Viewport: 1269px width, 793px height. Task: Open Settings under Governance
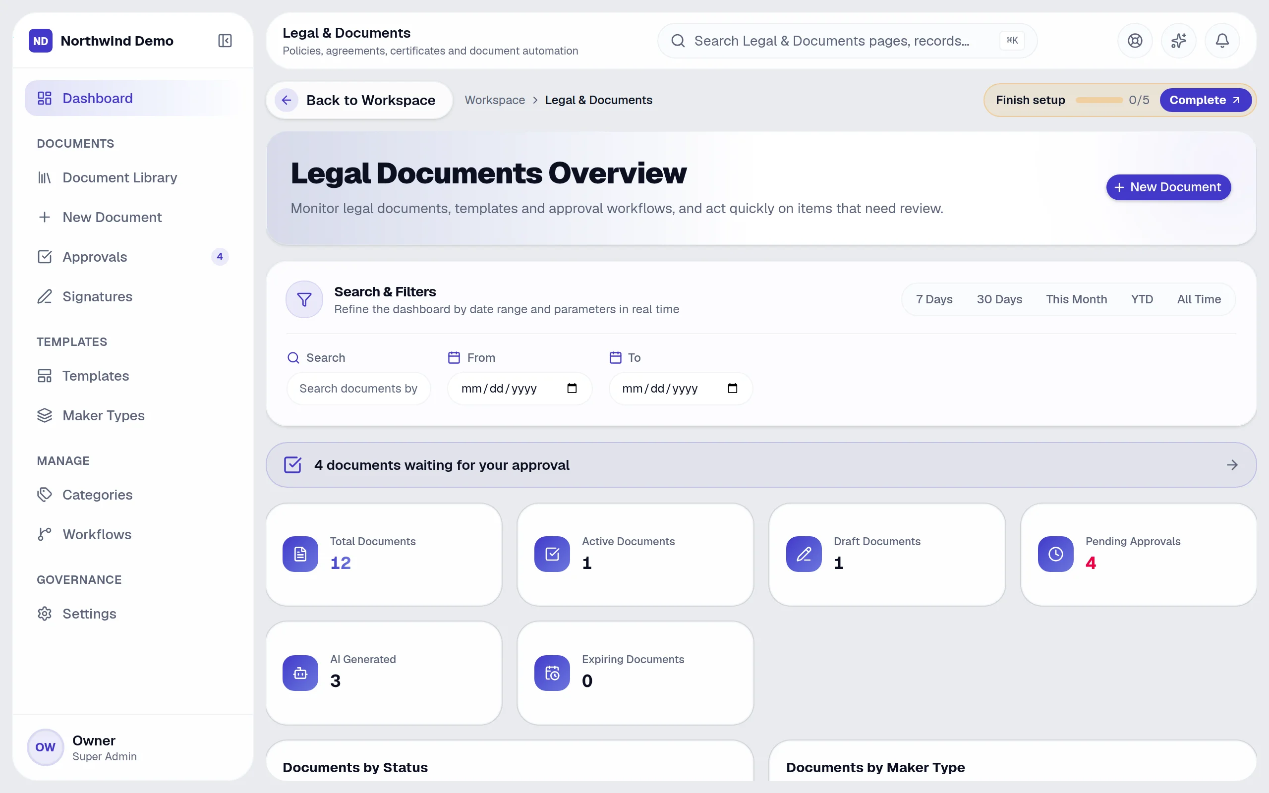(x=133, y=614)
